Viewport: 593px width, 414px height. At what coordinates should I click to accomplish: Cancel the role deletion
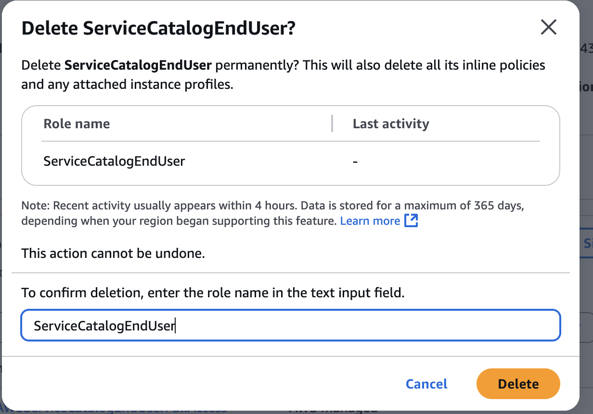(x=426, y=384)
